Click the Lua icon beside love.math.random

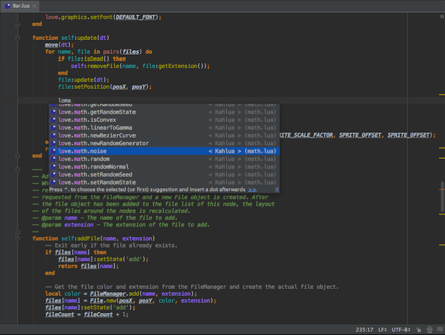(53, 159)
